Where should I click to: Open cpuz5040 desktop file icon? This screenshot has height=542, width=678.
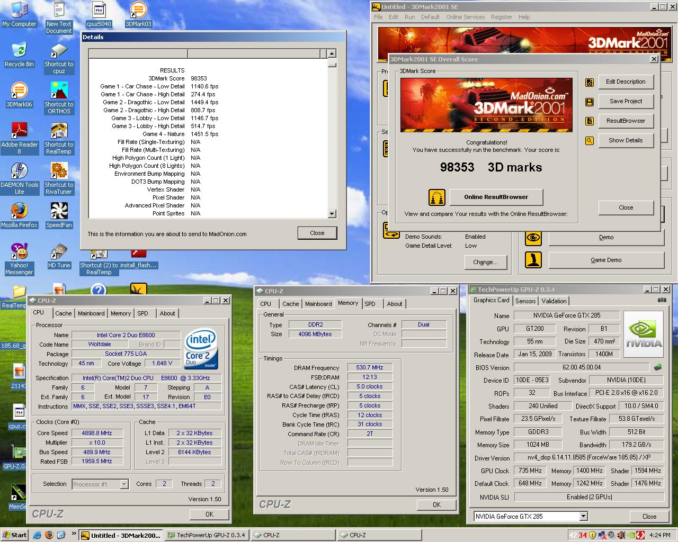(x=99, y=14)
